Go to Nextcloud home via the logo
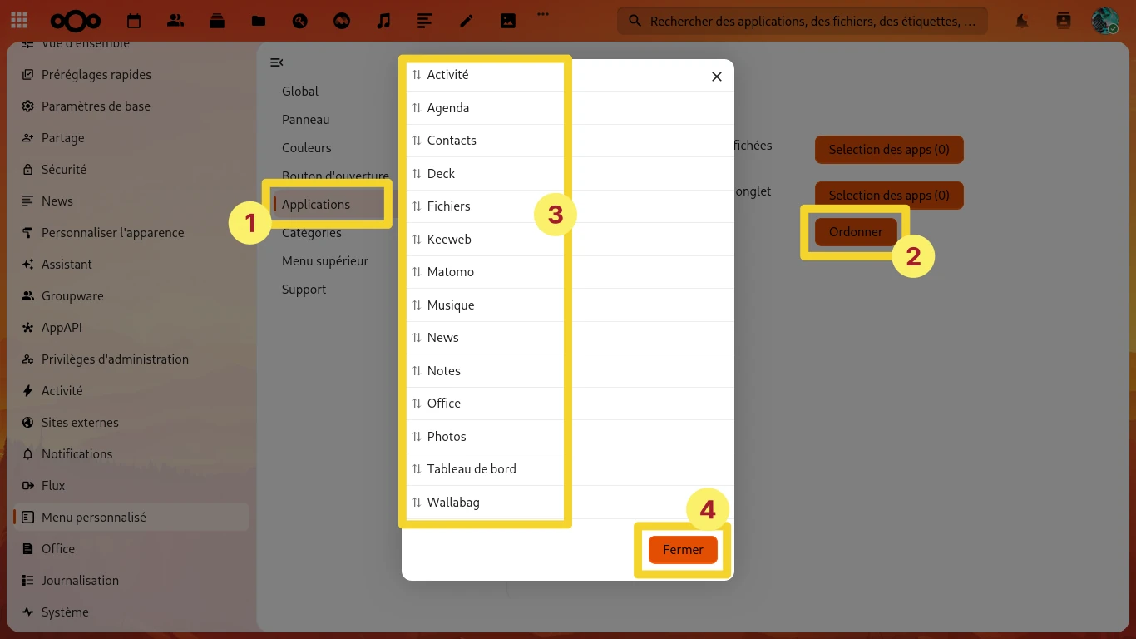This screenshot has height=639, width=1136. (76, 21)
